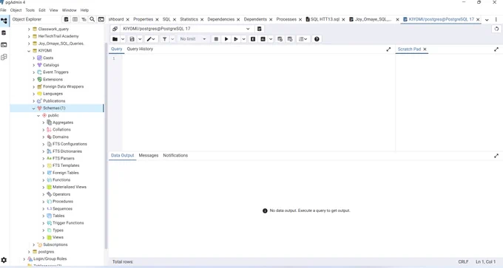Screen dimensions: 503x268
Task: Open the explain analyze options dropdown arrow
Action: pyautogui.click(x=271, y=39)
